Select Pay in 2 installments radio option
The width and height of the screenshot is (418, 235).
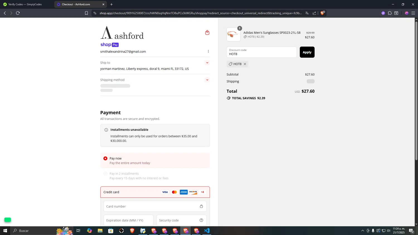click(x=105, y=174)
